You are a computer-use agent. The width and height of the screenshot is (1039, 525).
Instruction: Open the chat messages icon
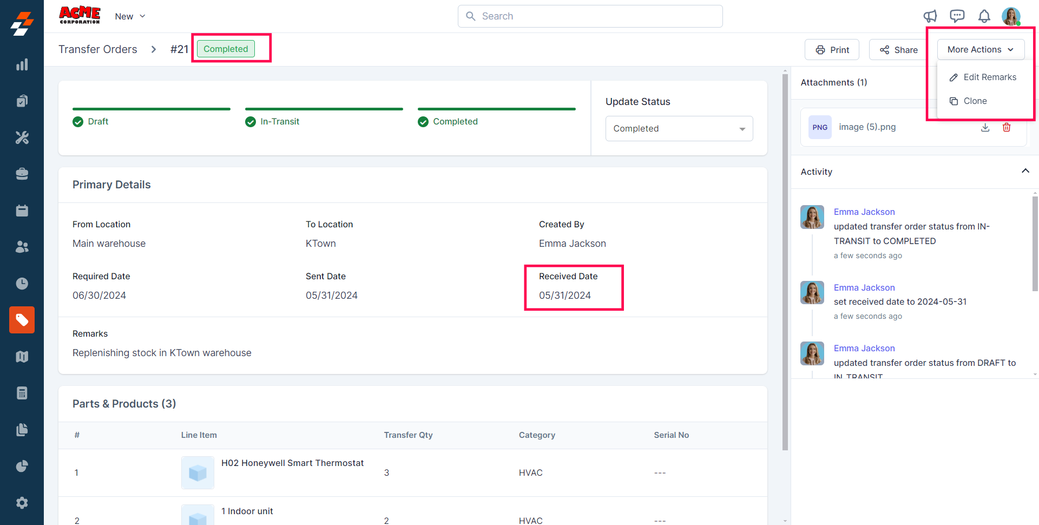957,16
